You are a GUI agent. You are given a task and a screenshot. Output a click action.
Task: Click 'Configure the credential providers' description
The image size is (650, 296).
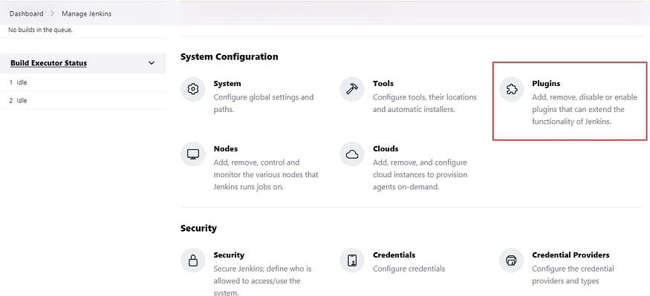click(573, 275)
